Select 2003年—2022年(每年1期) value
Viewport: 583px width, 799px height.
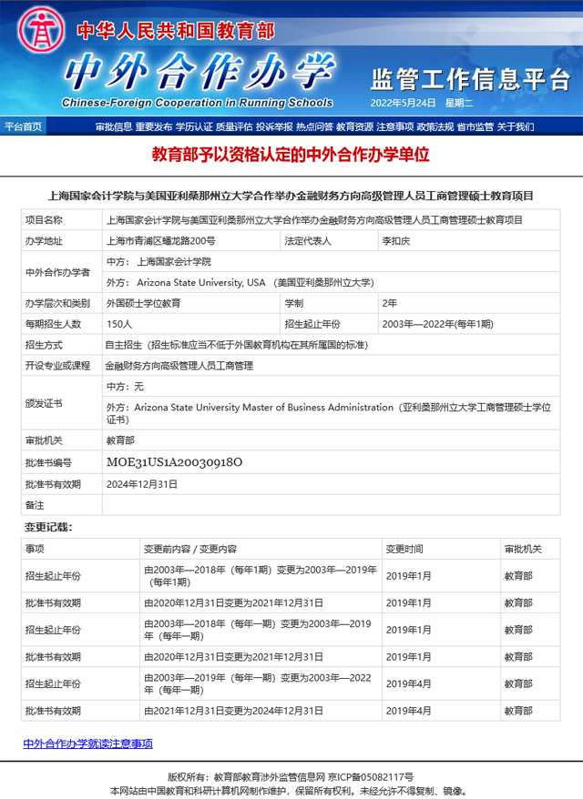click(x=437, y=324)
